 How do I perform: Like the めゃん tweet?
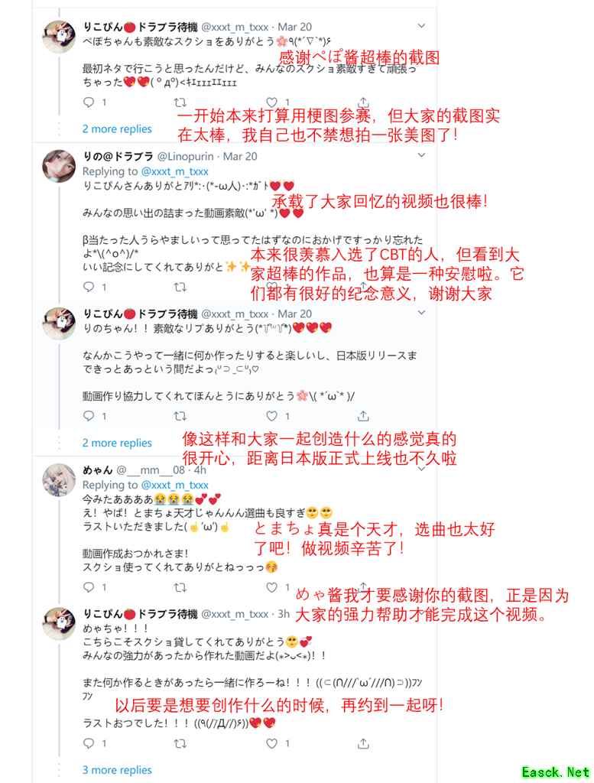click(x=271, y=587)
